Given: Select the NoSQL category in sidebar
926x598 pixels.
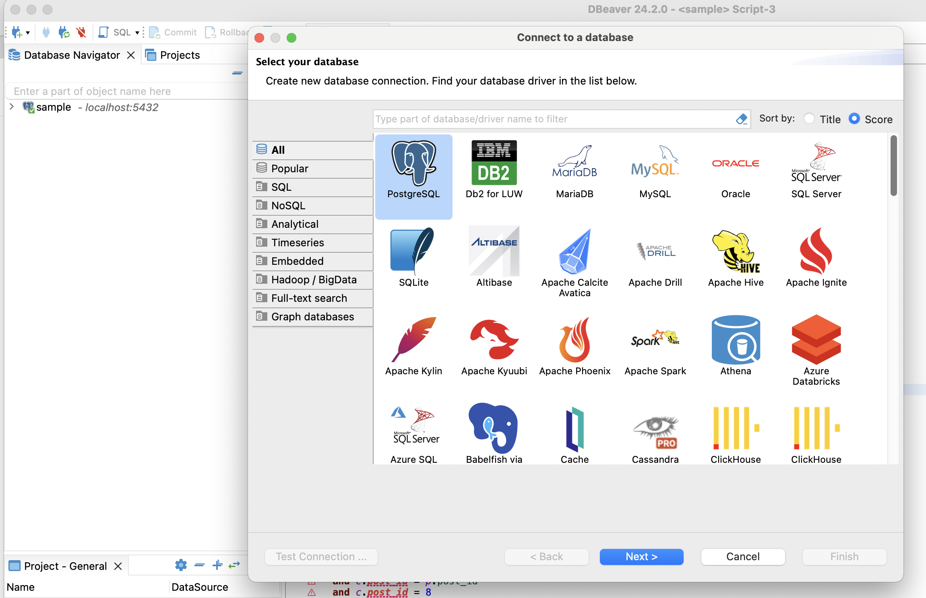Looking at the screenshot, I should pos(288,206).
